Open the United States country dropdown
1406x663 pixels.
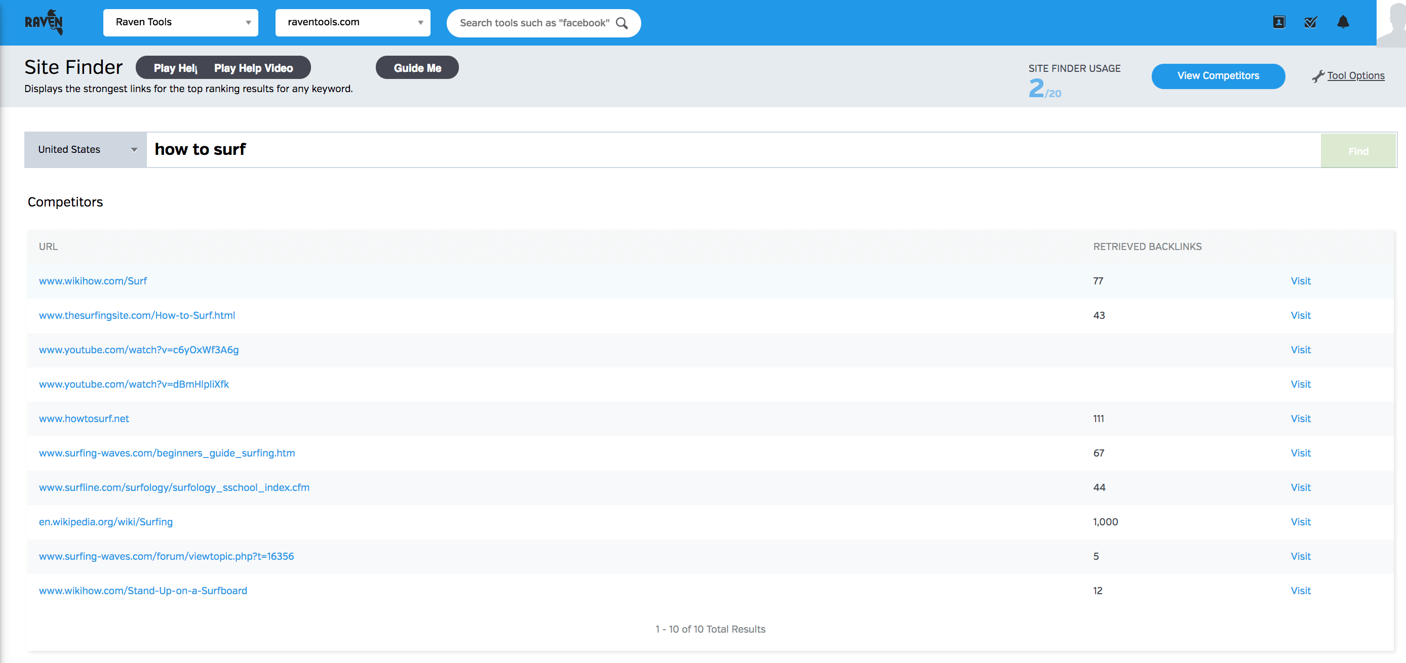pos(86,149)
